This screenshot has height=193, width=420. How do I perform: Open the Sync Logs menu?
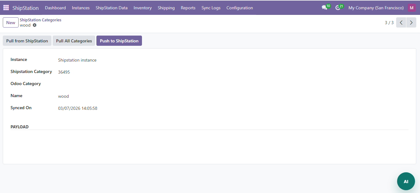point(211,8)
